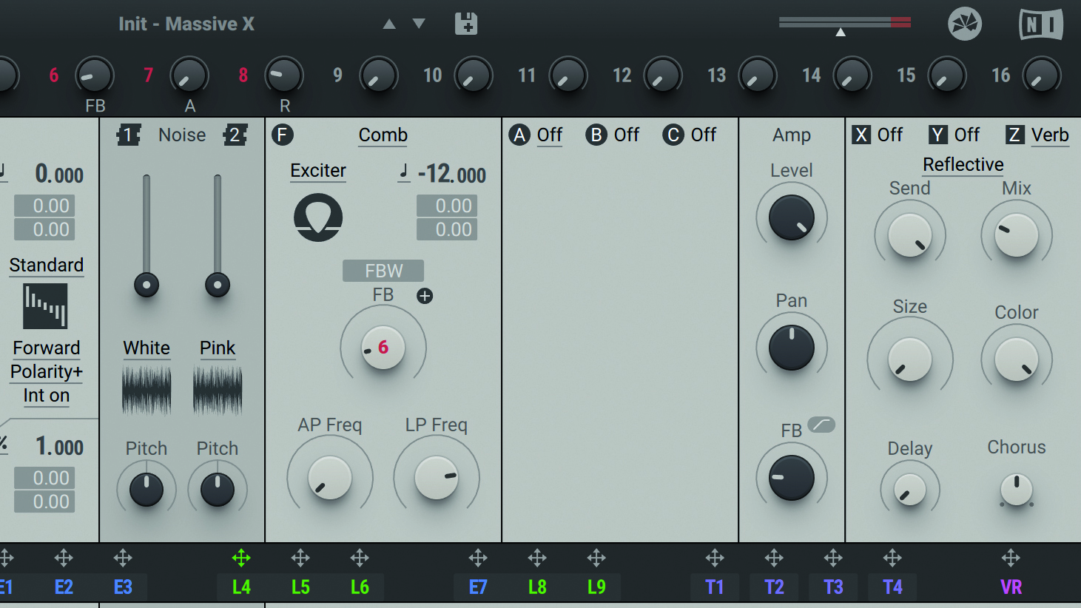The width and height of the screenshot is (1081, 608).
Task: Open the Verb effect type dropdown
Action: point(1050,135)
